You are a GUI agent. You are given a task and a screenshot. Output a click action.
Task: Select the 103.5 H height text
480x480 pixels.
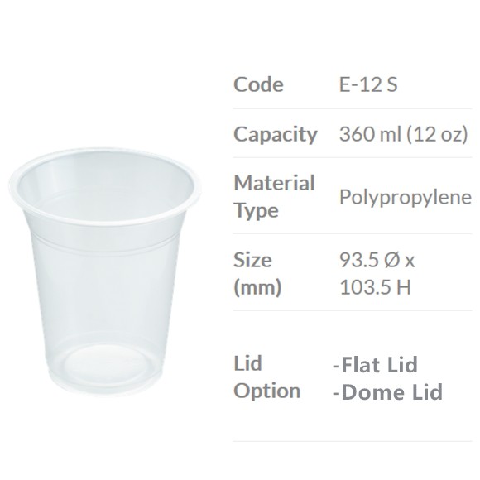coord(375,287)
